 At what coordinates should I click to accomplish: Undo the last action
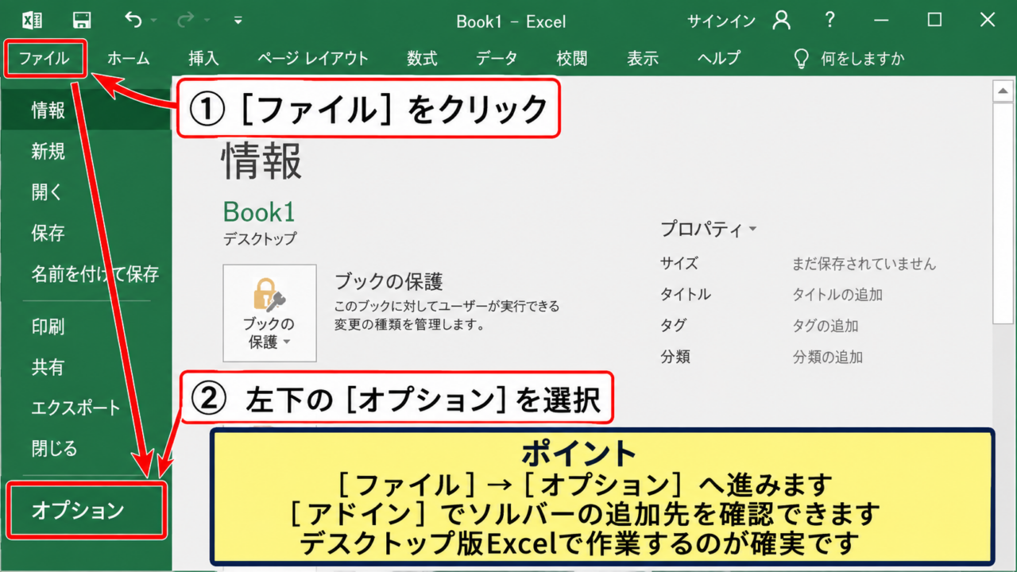click(x=133, y=20)
